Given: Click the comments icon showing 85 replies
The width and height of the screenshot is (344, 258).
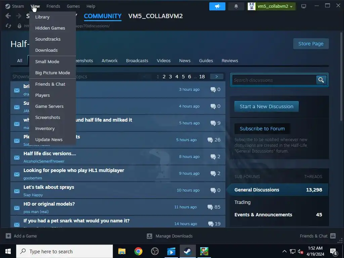Looking at the screenshot, I should tap(210, 207).
